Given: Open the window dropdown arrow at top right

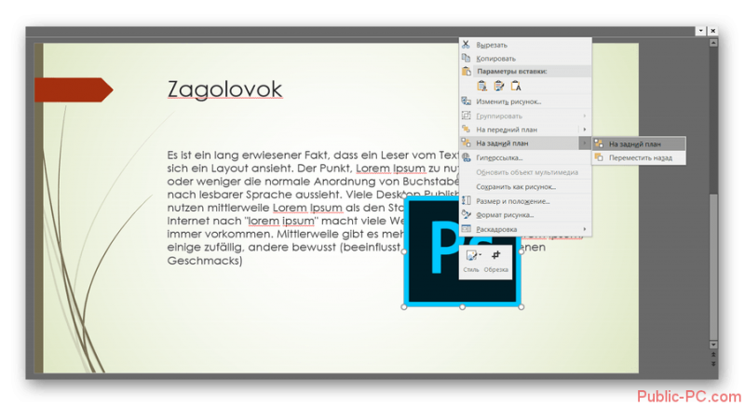Looking at the screenshot, I should click(701, 31).
